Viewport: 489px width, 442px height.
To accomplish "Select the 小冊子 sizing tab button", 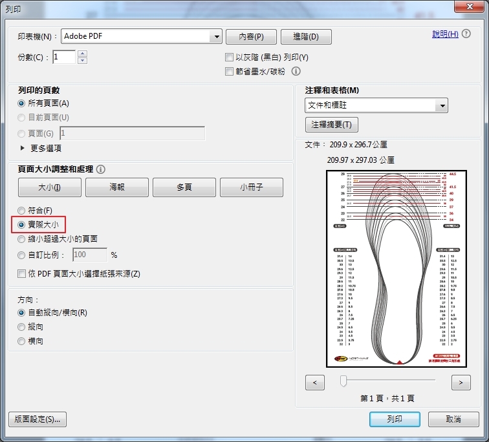I will [x=251, y=187].
